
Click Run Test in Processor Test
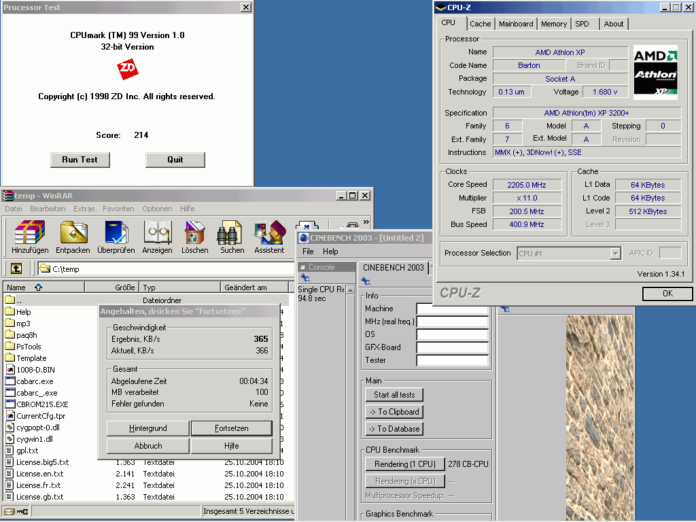[x=80, y=160]
